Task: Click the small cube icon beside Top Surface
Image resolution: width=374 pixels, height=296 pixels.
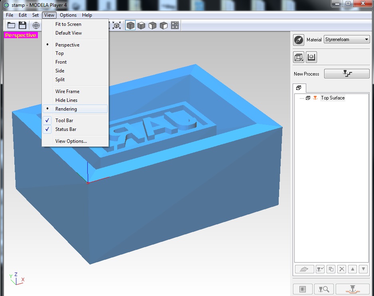Action: (x=308, y=98)
